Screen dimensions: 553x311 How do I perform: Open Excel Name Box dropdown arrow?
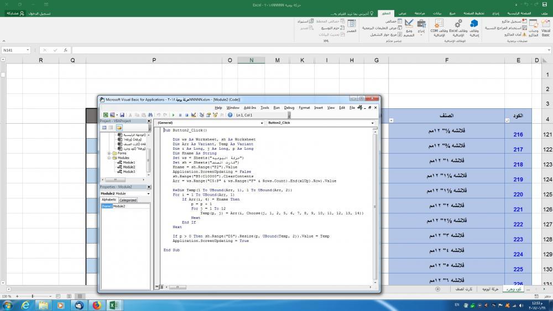(x=28, y=50)
